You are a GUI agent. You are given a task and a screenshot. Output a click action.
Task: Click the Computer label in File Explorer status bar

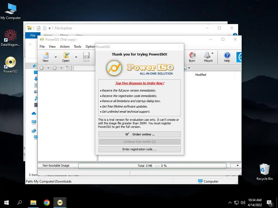[211, 181]
